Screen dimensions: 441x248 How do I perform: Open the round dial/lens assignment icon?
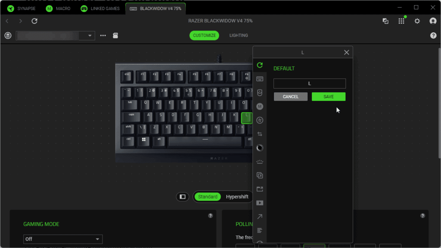click(x=260, y=148)
